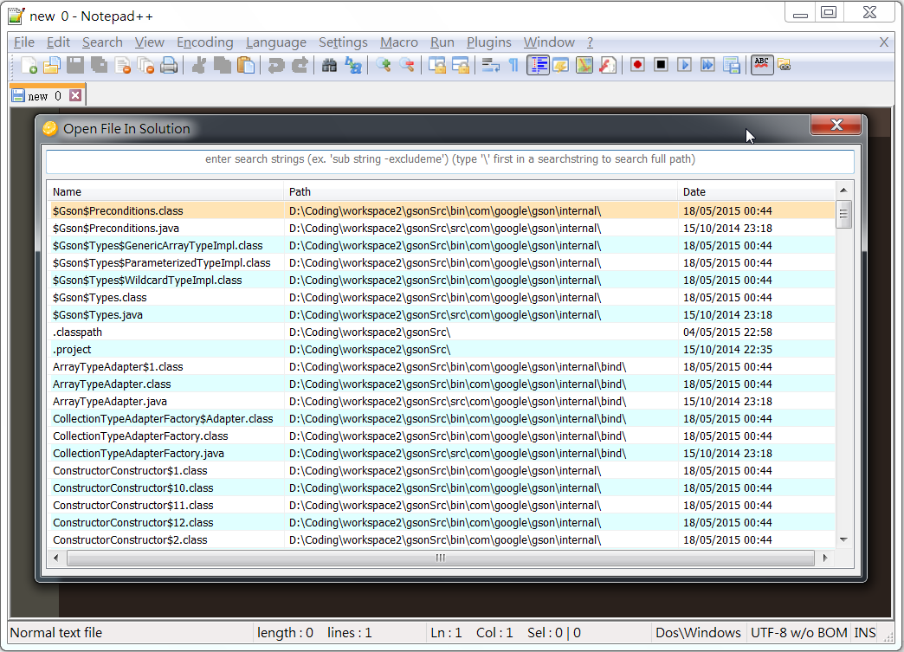Open the Search menu
This screenshot has height=652, width=904.
click(102, 42)
